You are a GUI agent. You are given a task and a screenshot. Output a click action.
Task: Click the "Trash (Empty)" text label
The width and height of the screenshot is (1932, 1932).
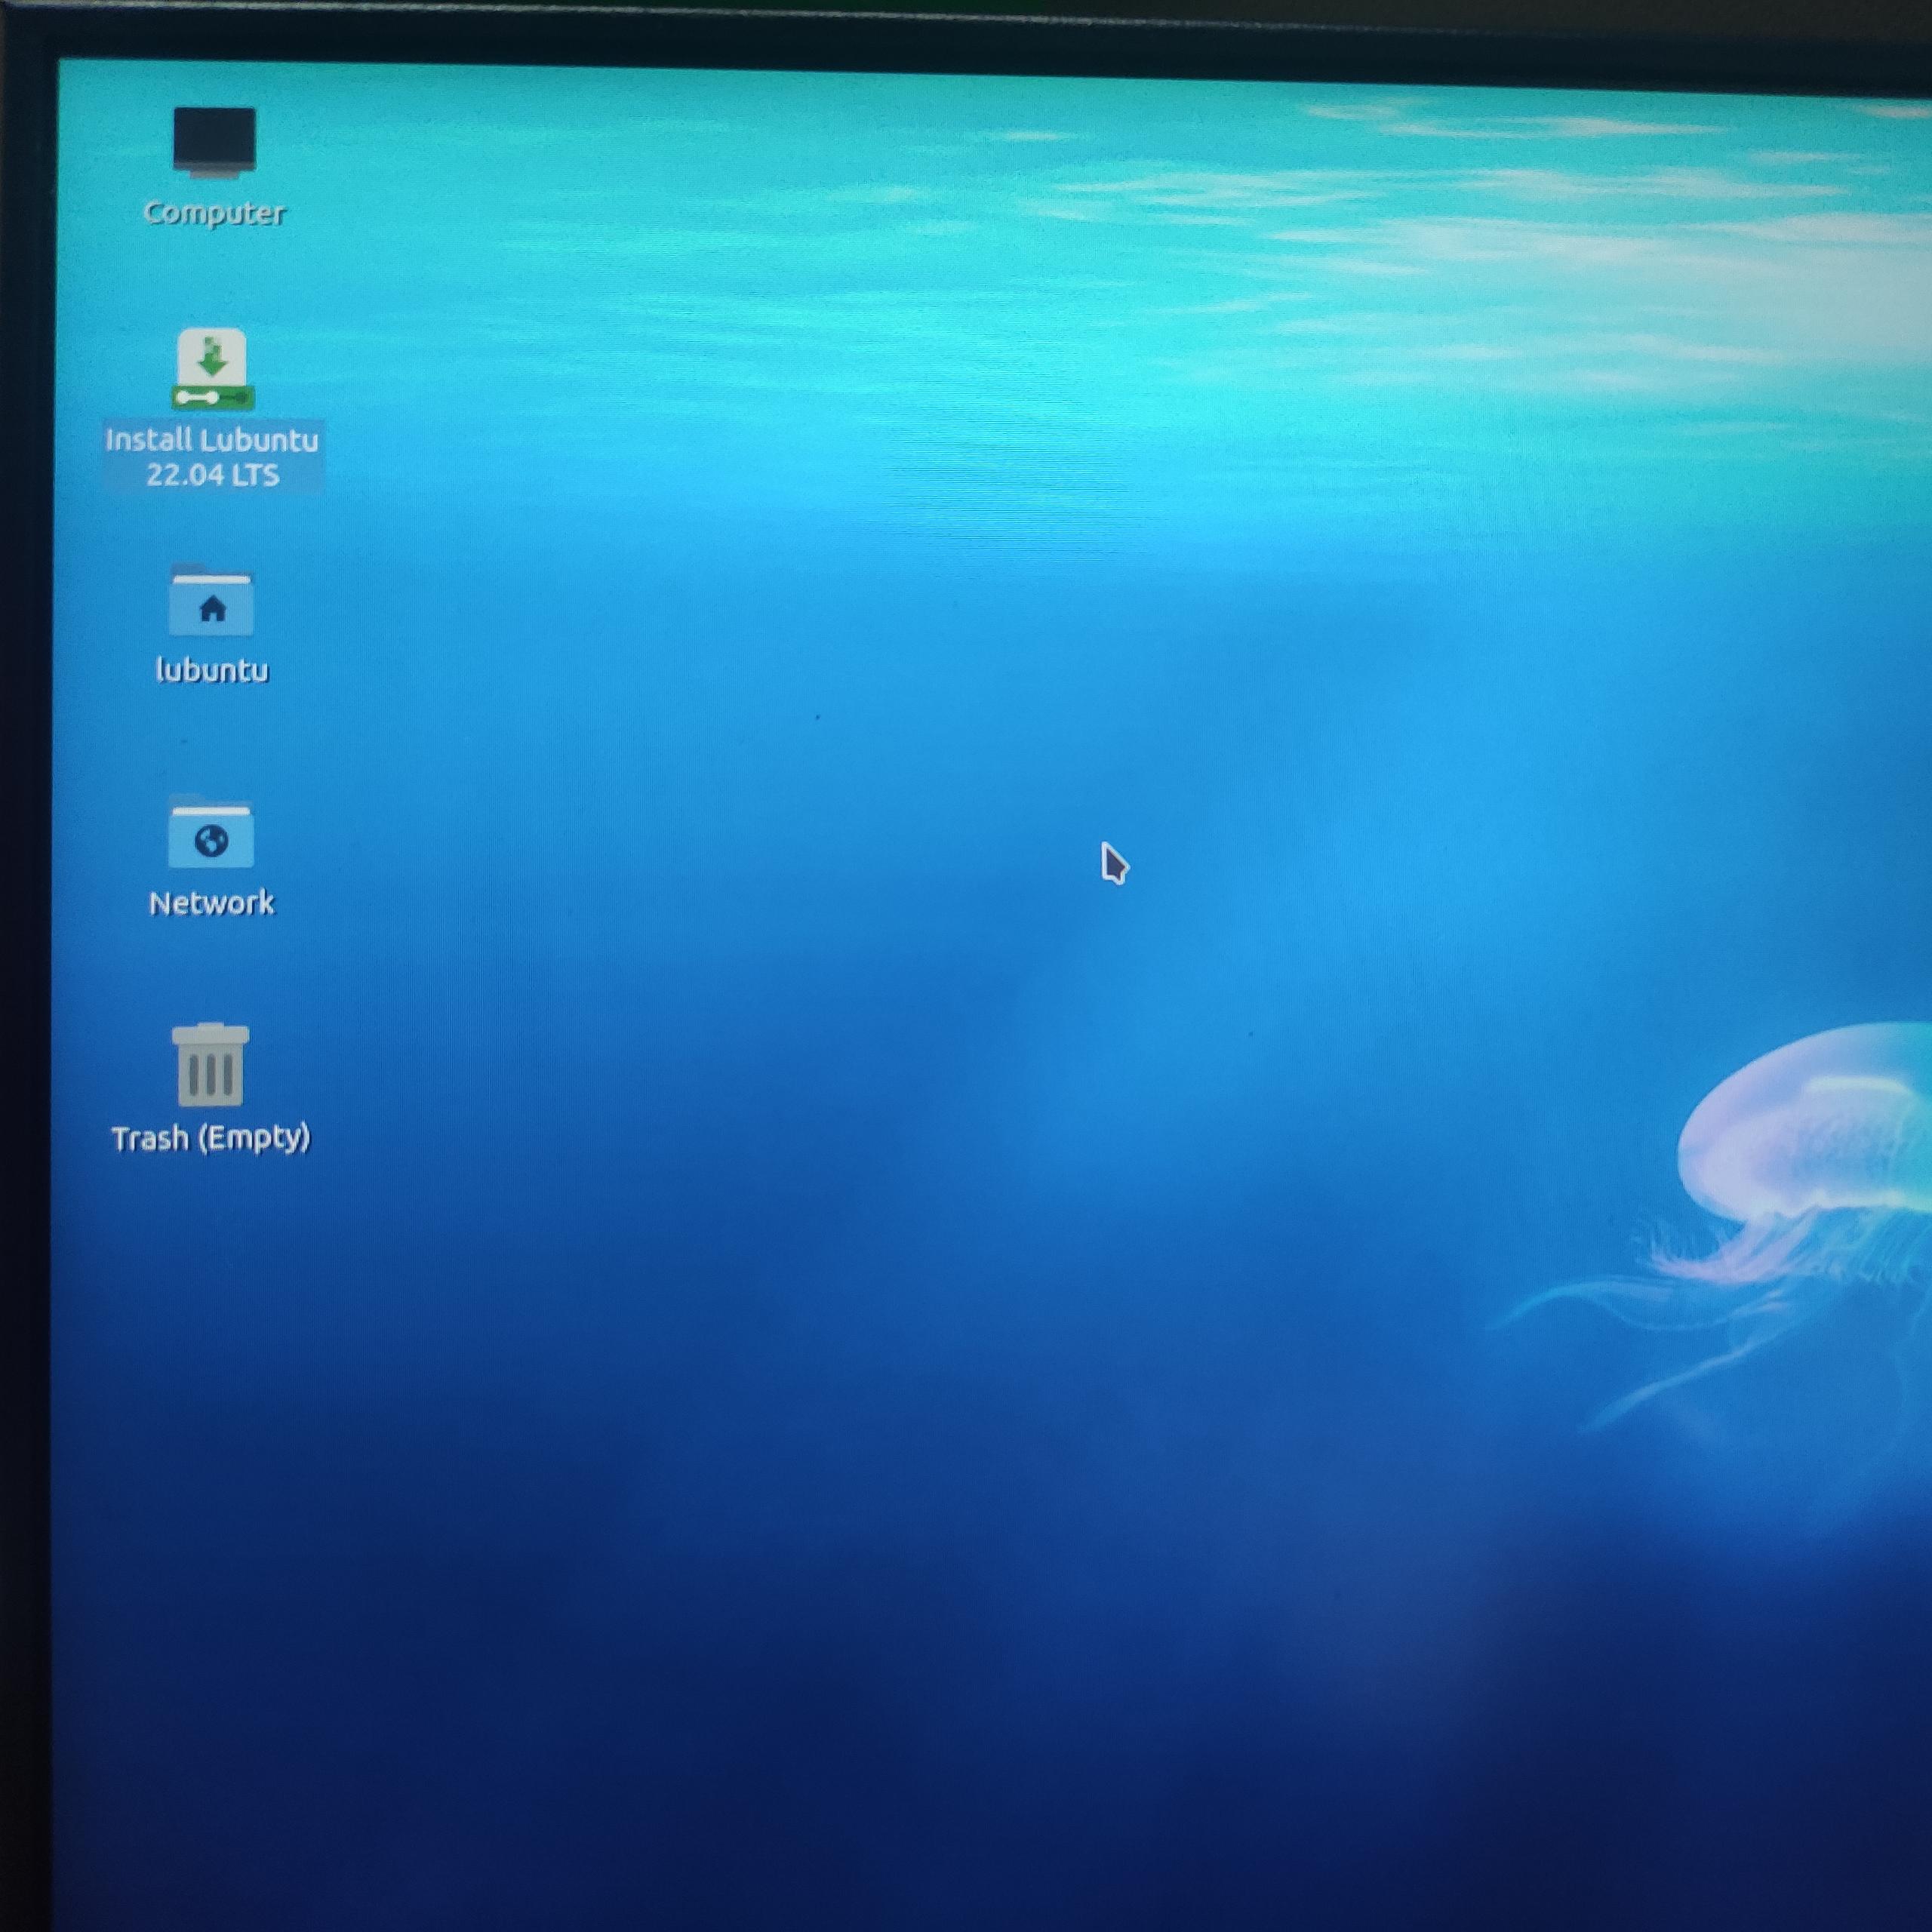pos(211,1138)
